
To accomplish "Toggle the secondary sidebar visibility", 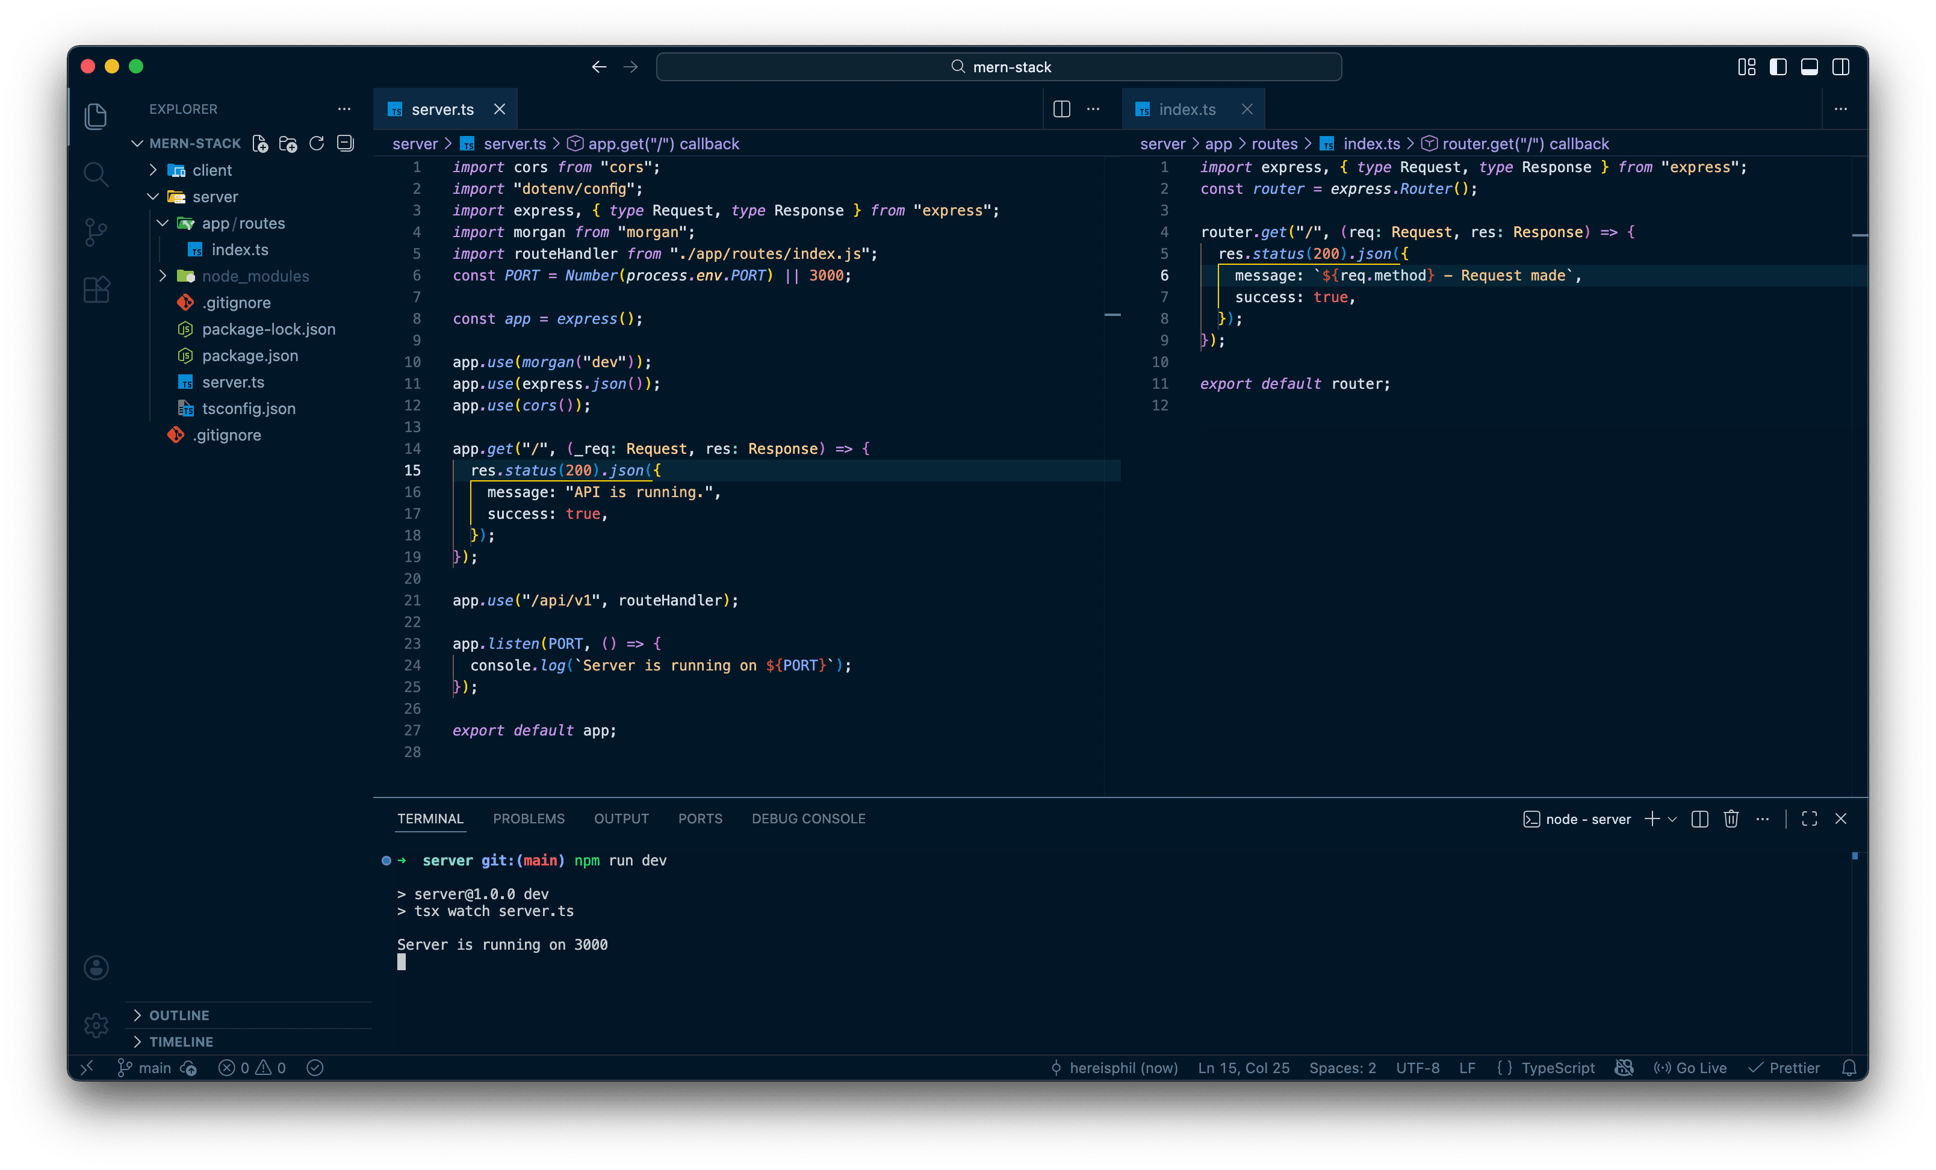I will pos(1841,67).
